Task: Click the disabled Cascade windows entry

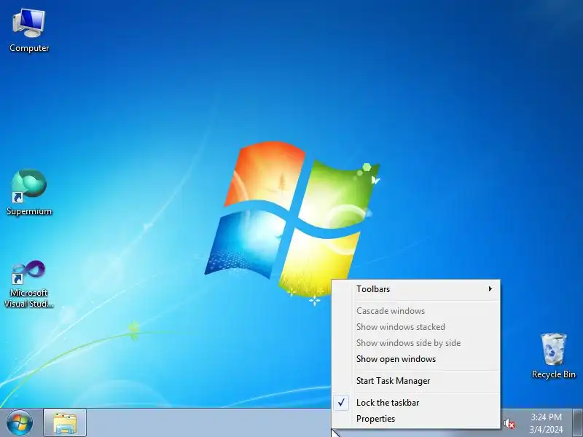Action: coord(416,311)
